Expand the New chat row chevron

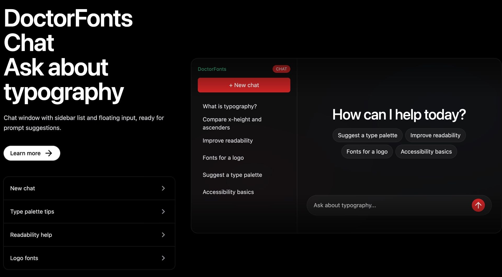163,188
